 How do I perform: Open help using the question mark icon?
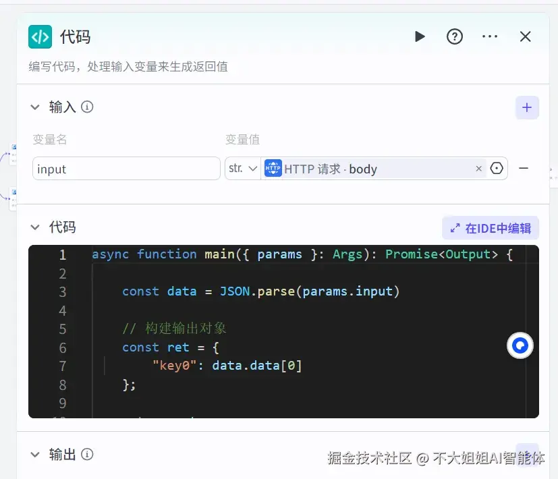point(455,36)
